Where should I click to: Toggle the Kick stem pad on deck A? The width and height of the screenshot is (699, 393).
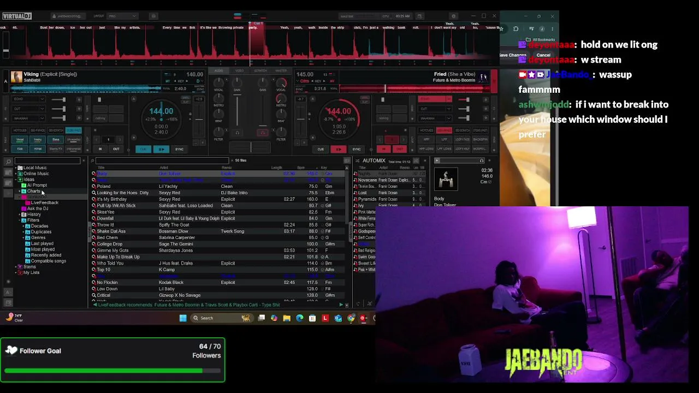20,148
